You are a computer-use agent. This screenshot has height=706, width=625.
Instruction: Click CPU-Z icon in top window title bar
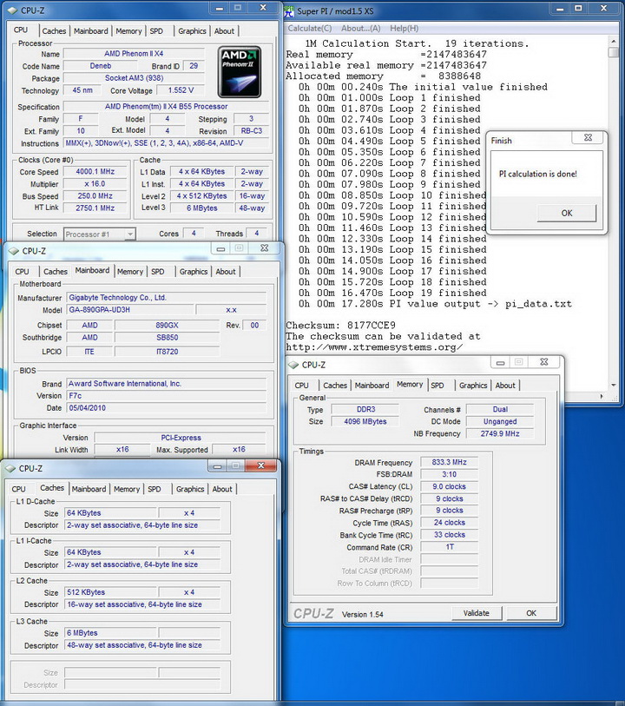[12, 10]
